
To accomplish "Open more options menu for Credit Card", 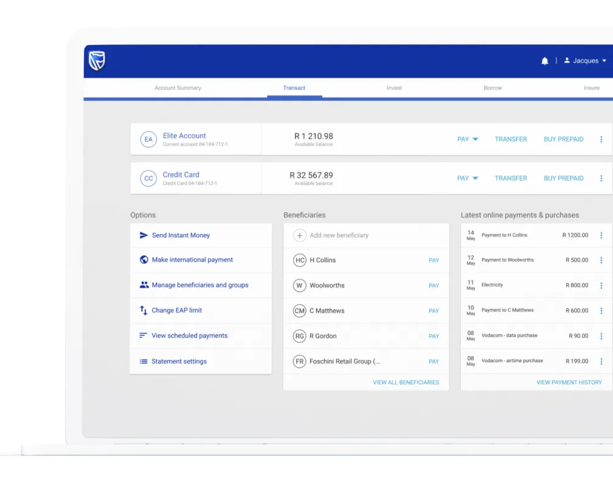I will pyautogui.click(x=601, y=178).
